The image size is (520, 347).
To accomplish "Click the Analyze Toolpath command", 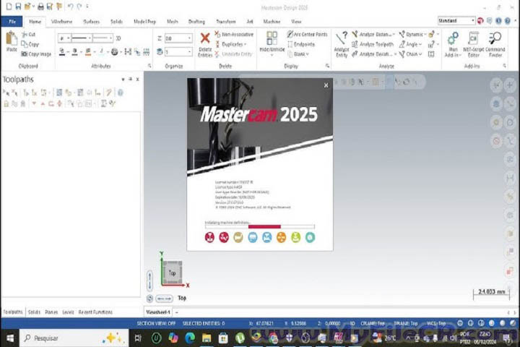I will pos(373,44).
